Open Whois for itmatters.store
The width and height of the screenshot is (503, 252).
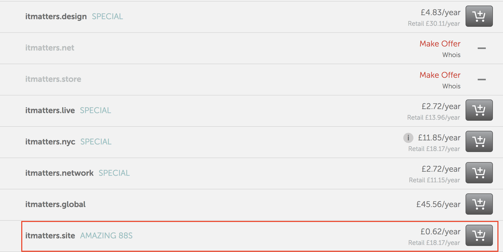[451, 86]
